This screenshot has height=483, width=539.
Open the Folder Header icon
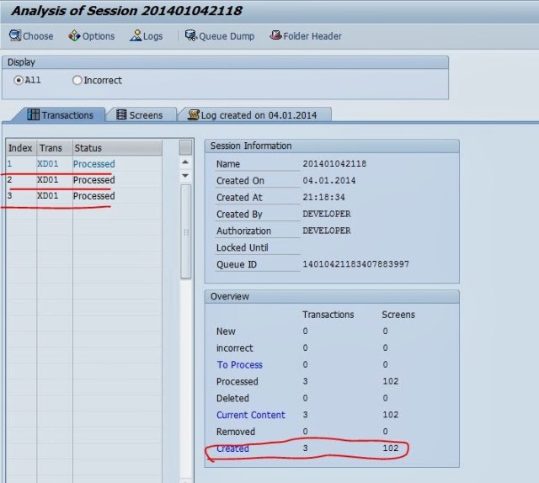(x=275, y=36)
